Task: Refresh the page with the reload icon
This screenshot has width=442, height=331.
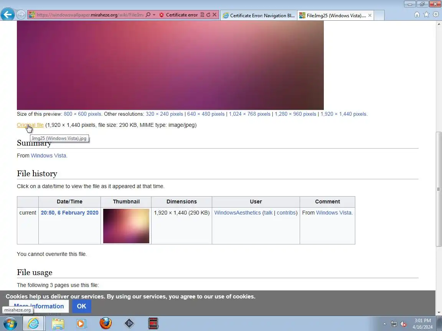Action: click(208, 15)
